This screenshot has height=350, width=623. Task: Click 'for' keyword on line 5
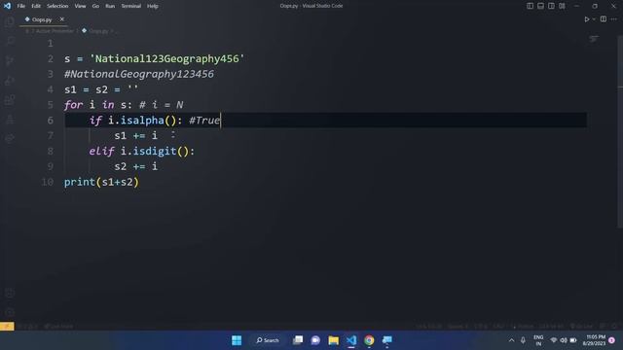pyautogui.click(x=74, y=105)
